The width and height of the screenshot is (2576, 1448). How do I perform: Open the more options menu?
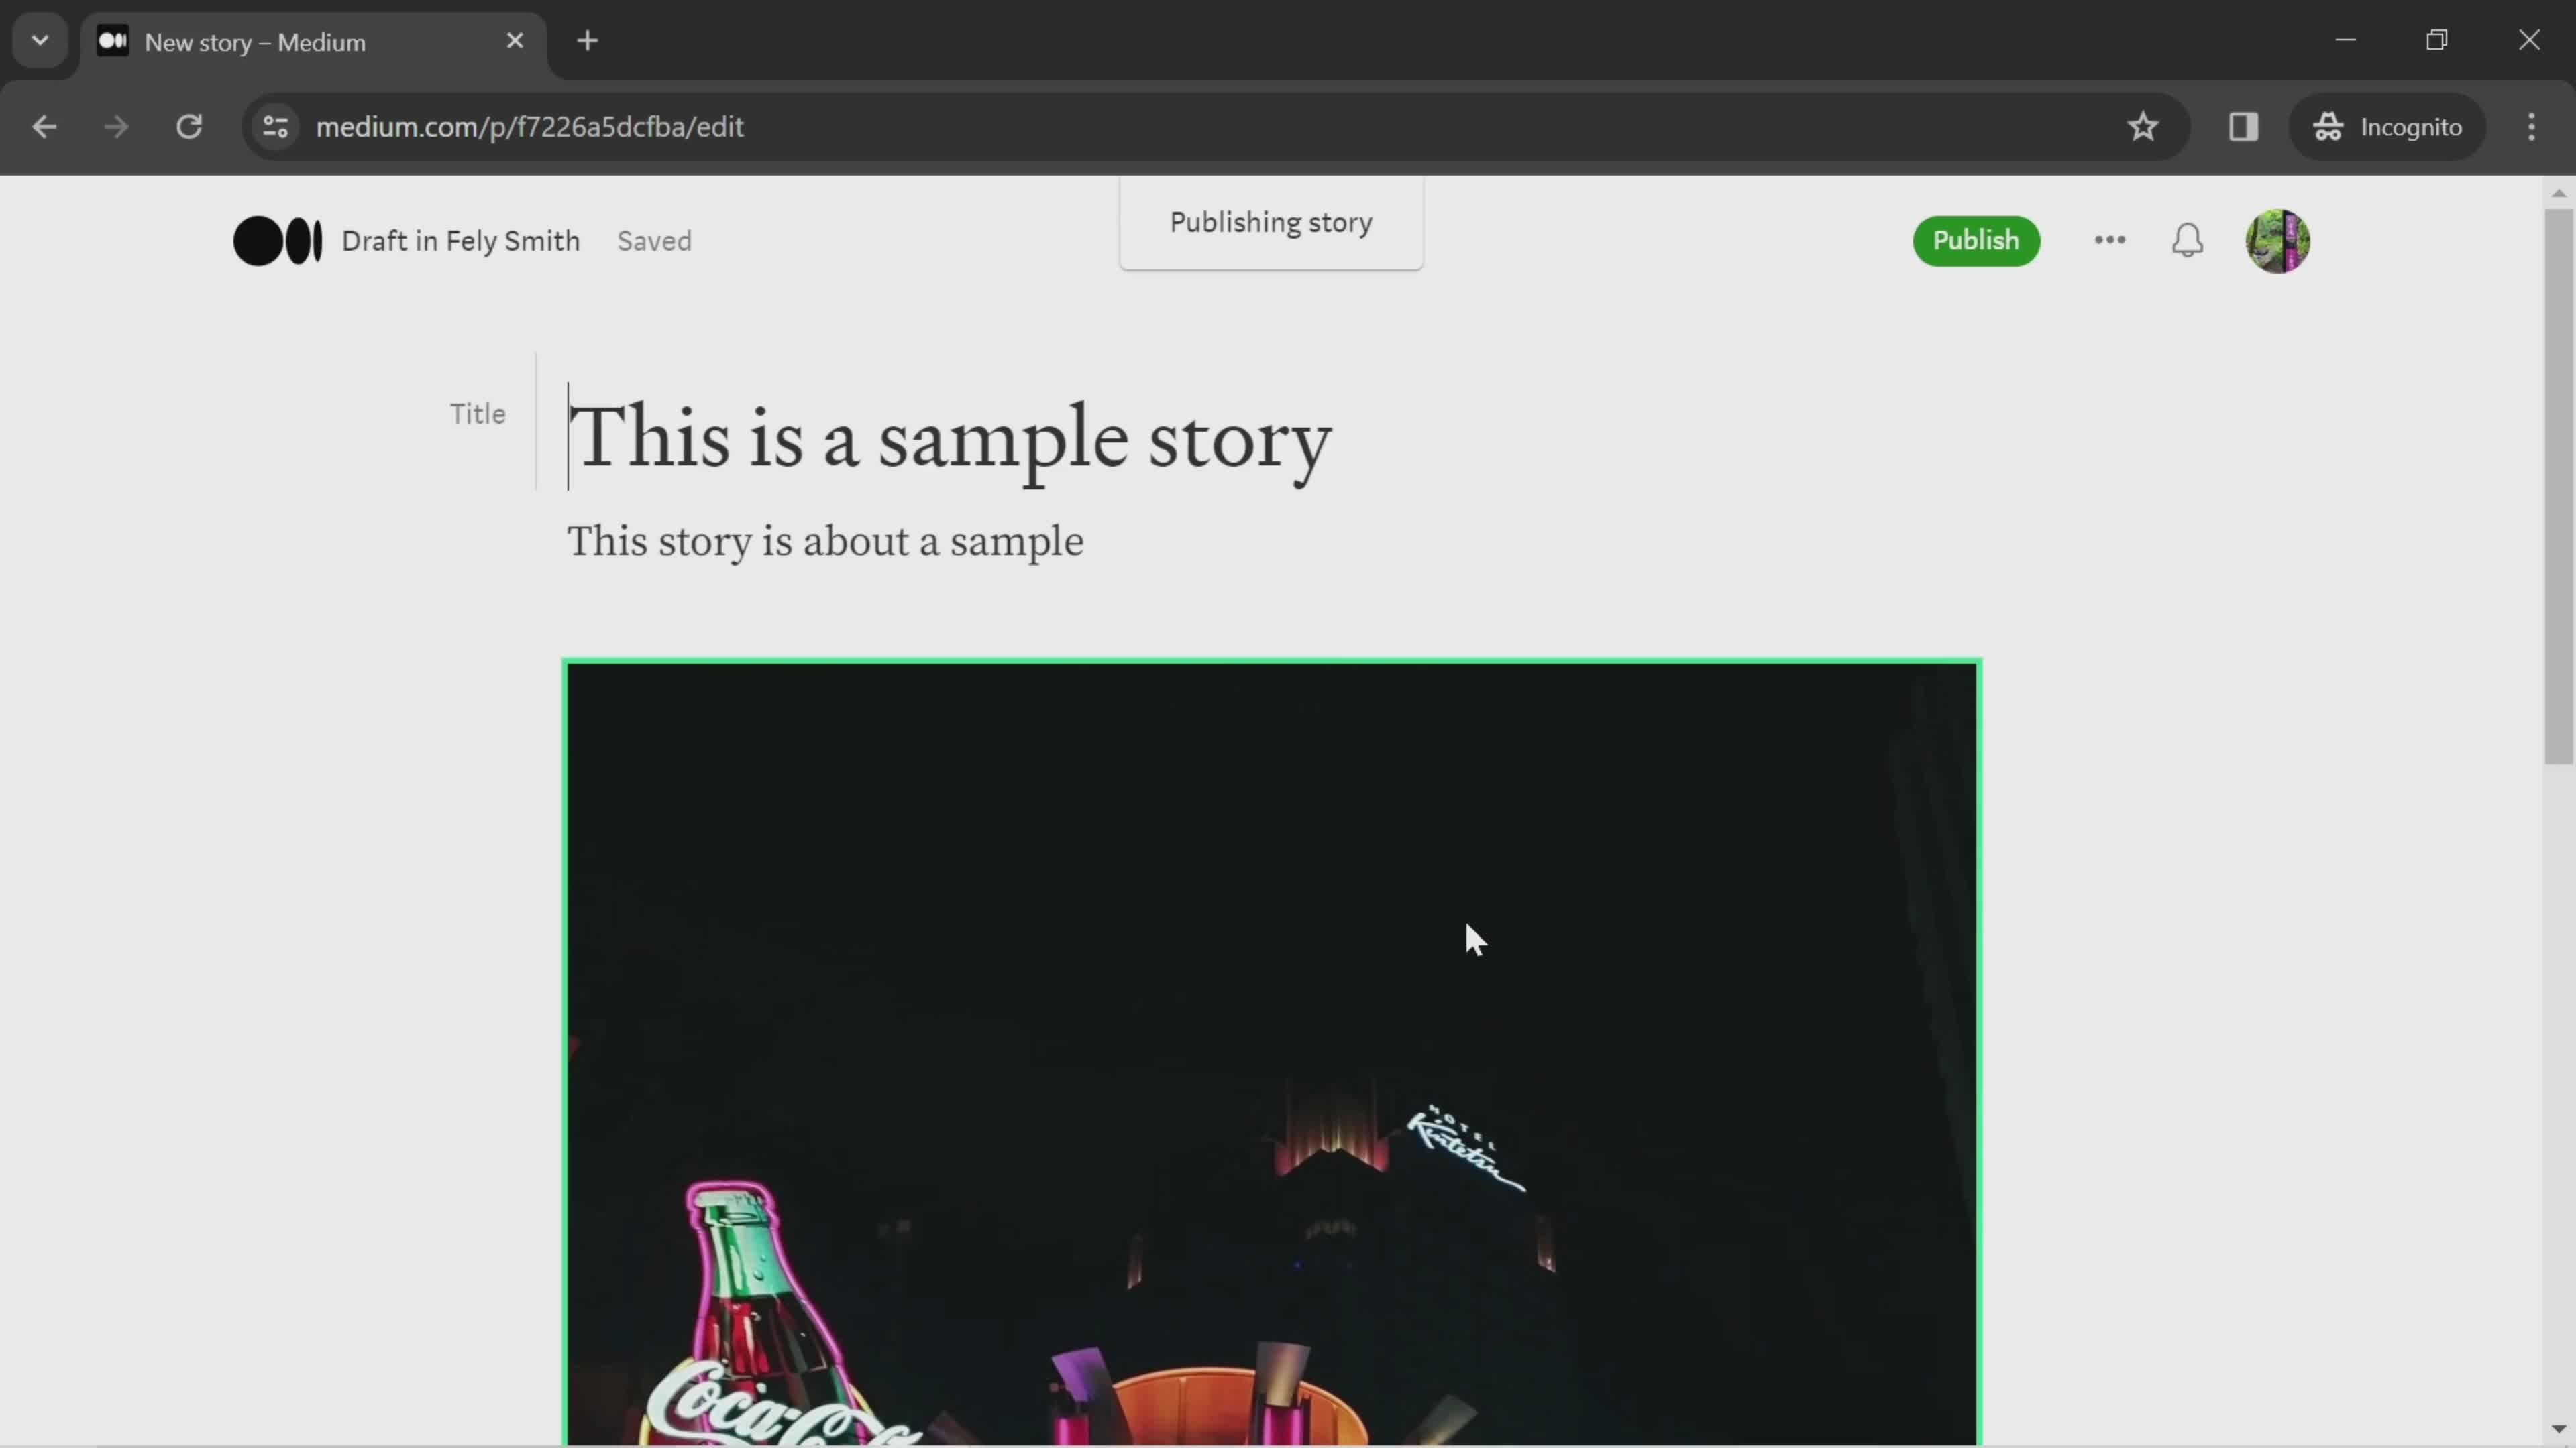[x=2109, y=239]
